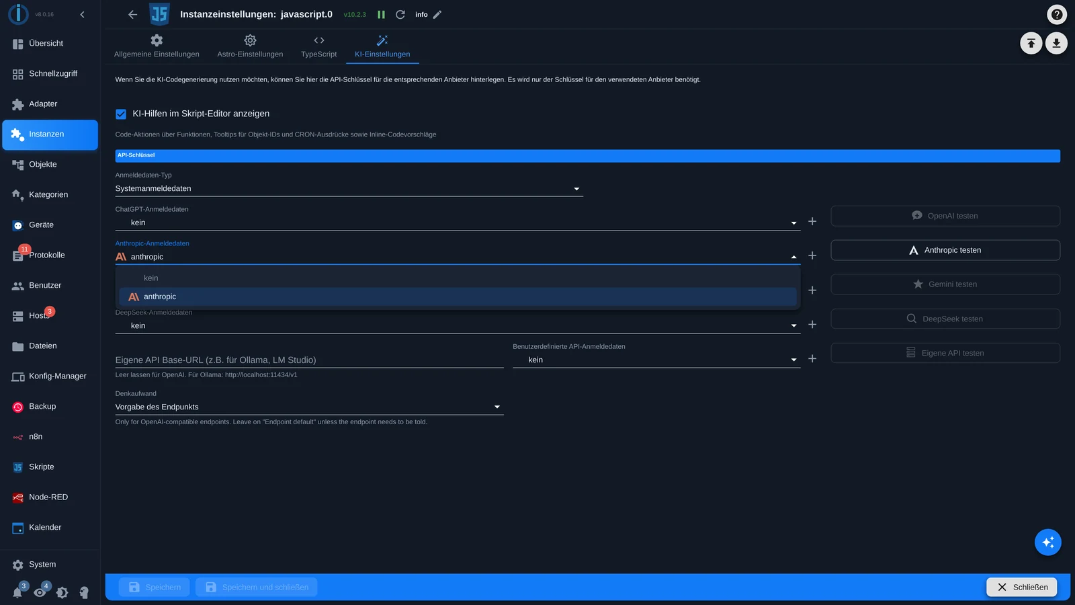Choose 'kein' in the open Anthropic list
Viewport: 1075px width, 605px height.
pyautogui.click(x=458, y=278)
